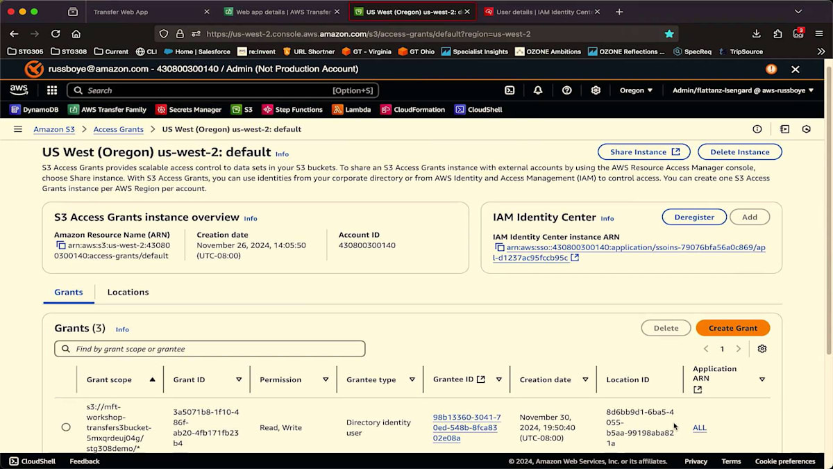Click the AWS logo home icon
Screen dimensions: 833x469
pos(19,90)
